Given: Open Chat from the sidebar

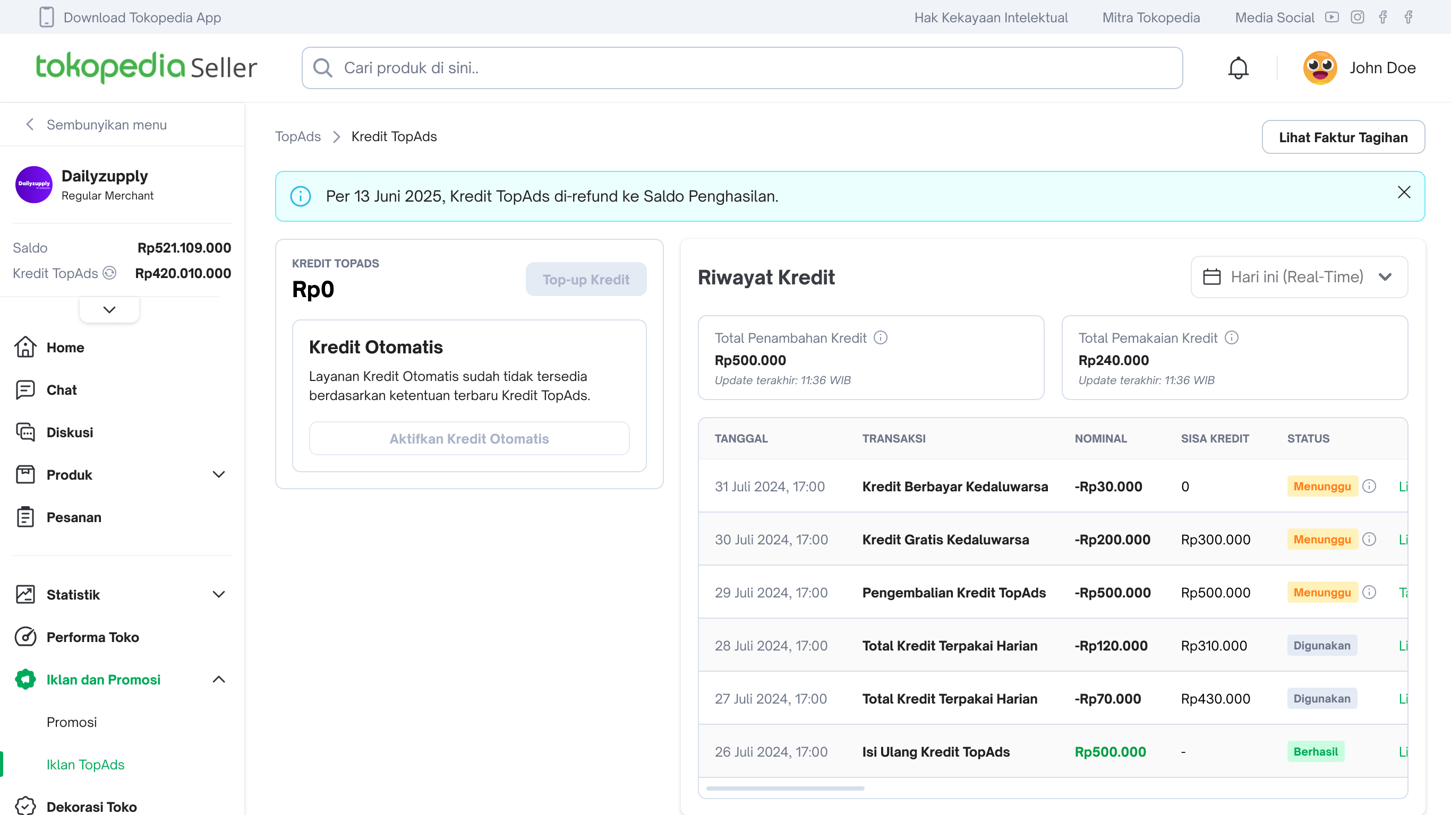Looking at the screenshot, I should pyautogui.click(x=62, y=389).
